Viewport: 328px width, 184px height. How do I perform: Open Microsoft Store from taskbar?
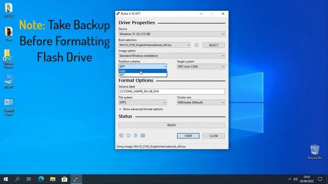click(x=64, y=179)
